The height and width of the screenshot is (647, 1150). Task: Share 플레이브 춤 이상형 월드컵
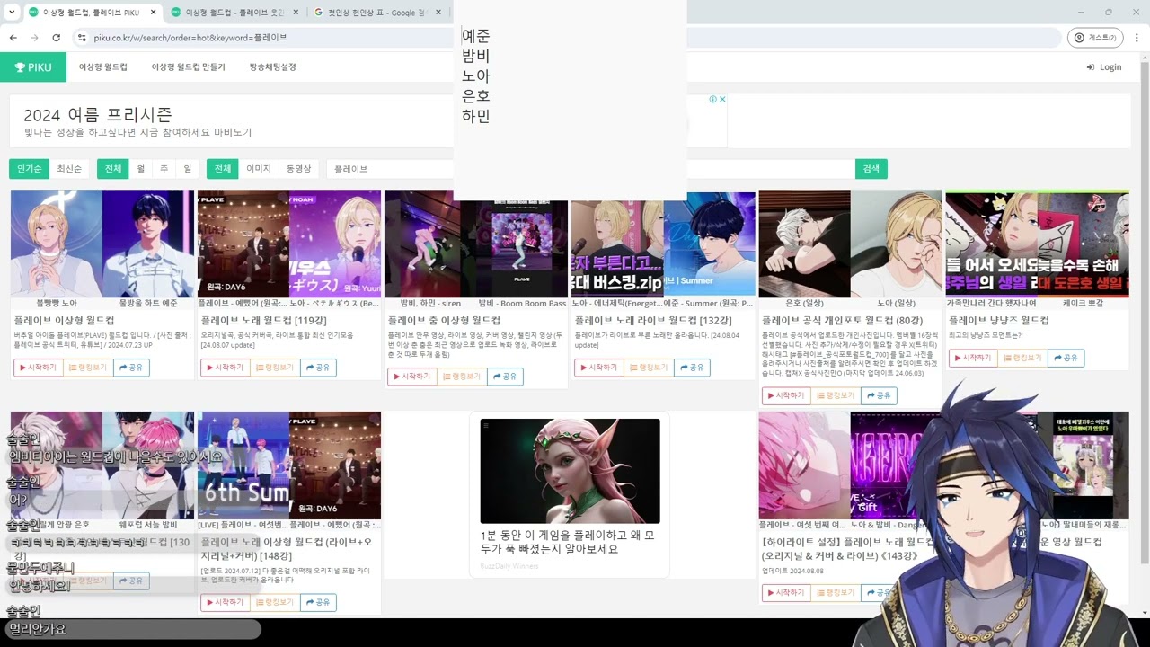pos(506,377)
